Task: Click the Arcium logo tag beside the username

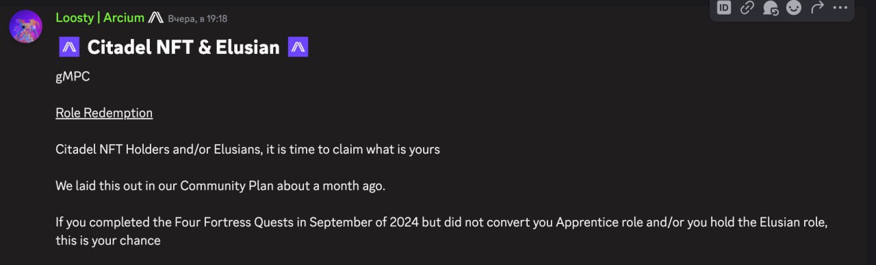Action: coord(156,18)
